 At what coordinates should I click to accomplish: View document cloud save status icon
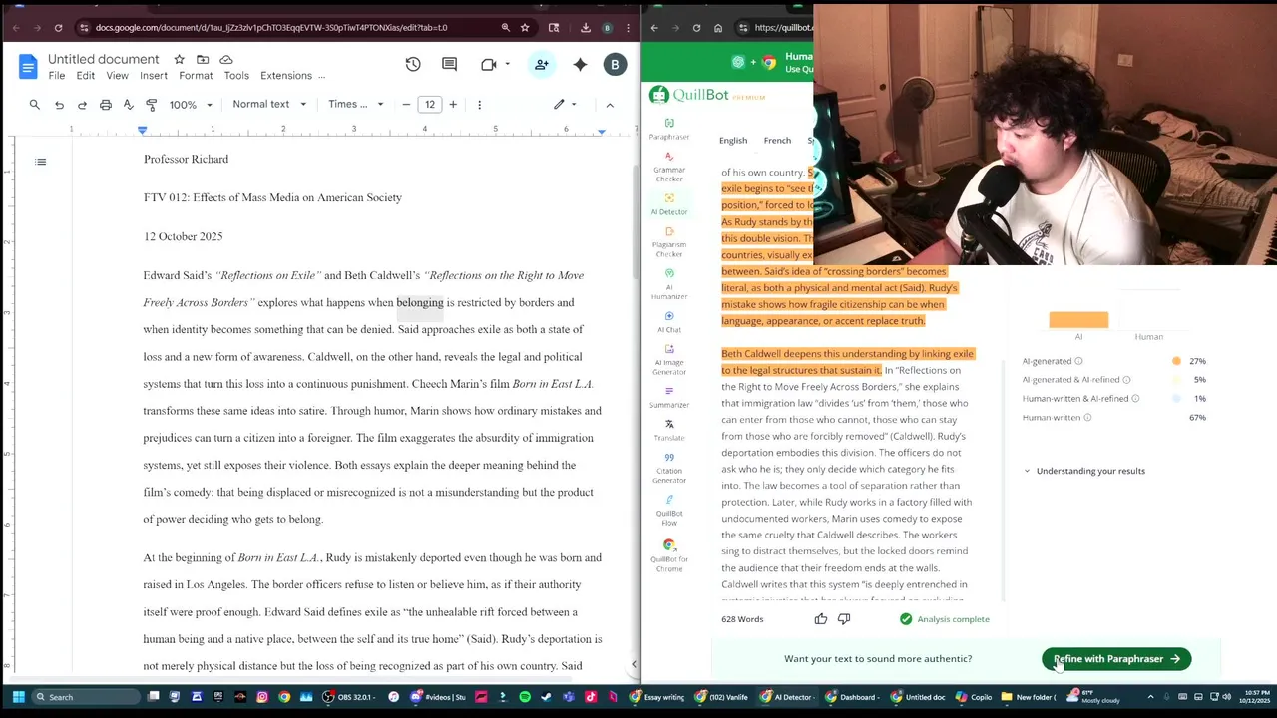226,60
